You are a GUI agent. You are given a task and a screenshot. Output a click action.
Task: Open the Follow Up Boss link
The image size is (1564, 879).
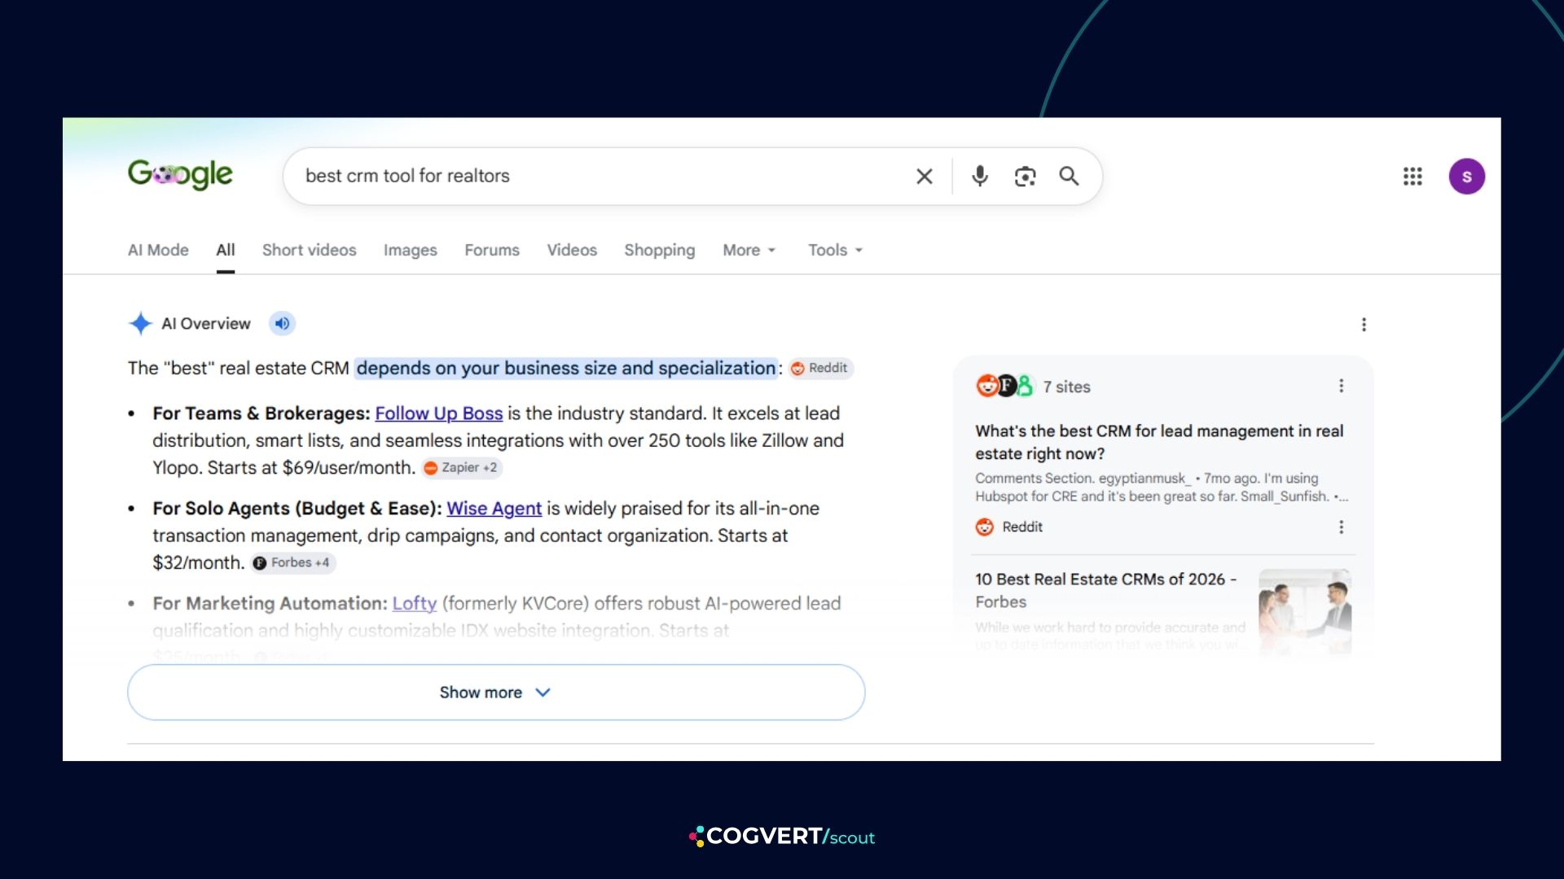pos(439,413)
